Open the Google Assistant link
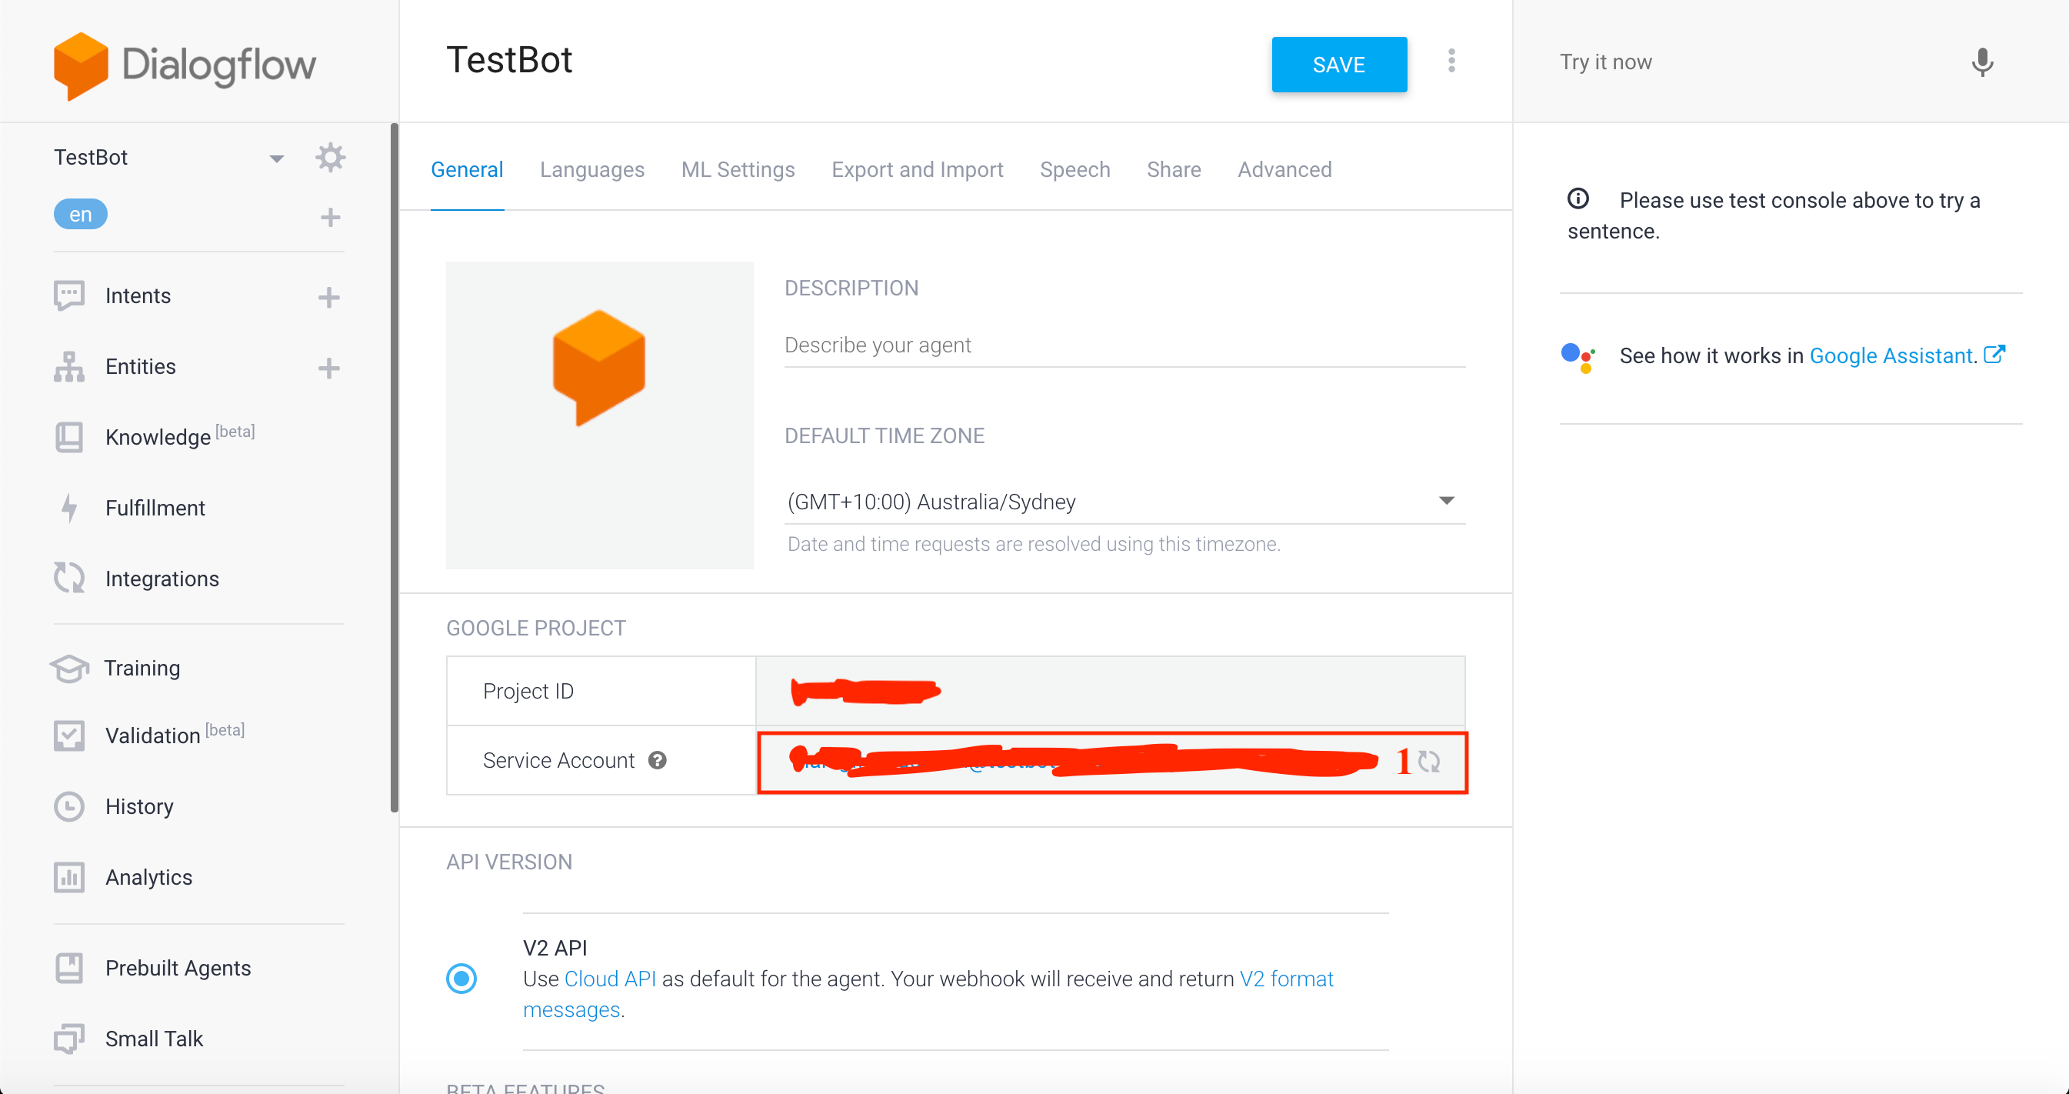 point(1891,355)
